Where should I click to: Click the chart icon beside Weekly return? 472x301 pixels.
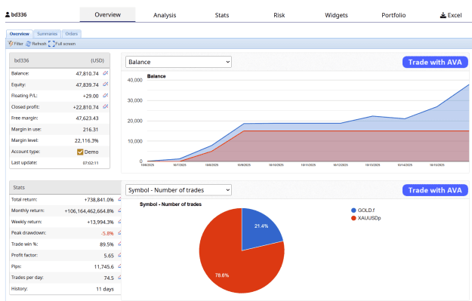pyautogui.click(x=119, y=221)
